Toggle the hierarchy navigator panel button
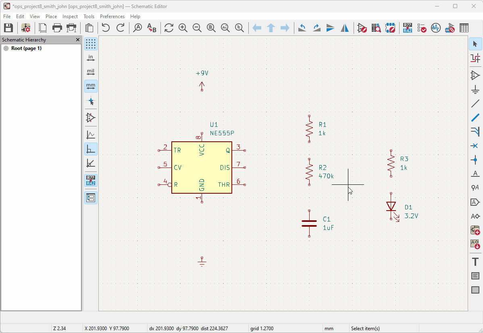483x333 pixels. click(91, 198)
